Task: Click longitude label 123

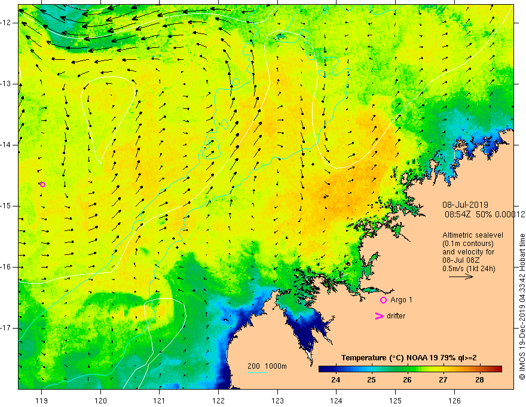Action: 277,400
